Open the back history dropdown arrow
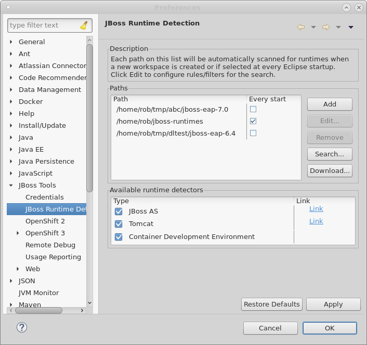Viewport: 367px width, 345px height. pos(313,27)
